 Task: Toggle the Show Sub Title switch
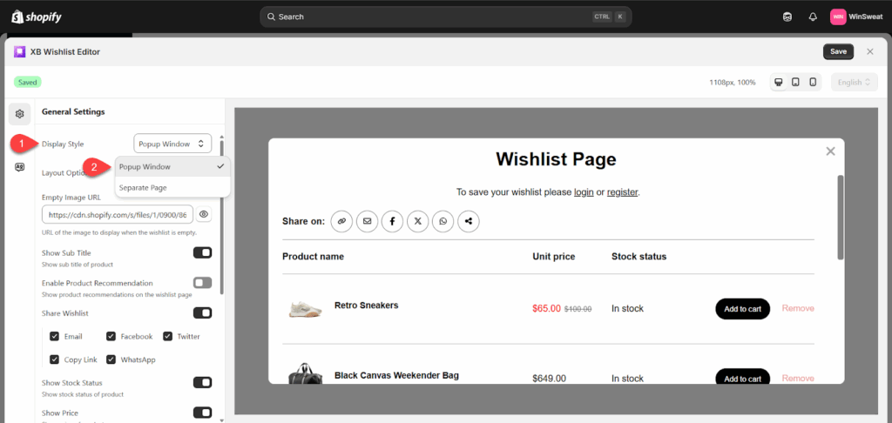(202, 252)
